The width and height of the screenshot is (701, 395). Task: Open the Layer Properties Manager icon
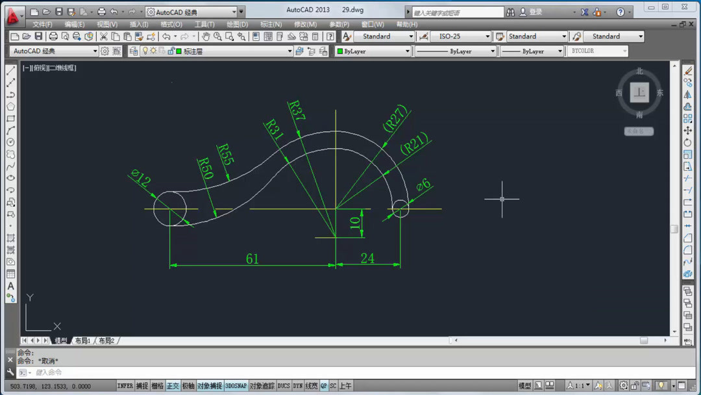point(134,51)
